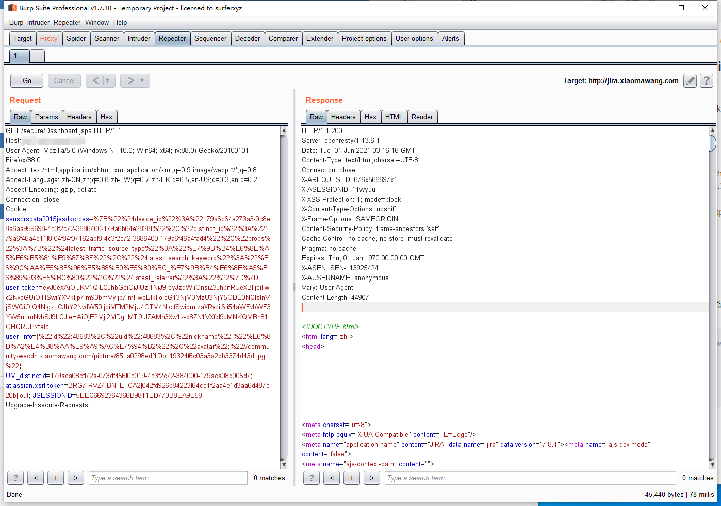Screen dimensions: 721x506
Task: Click next match arrow in response search
Action: point(371,478)
